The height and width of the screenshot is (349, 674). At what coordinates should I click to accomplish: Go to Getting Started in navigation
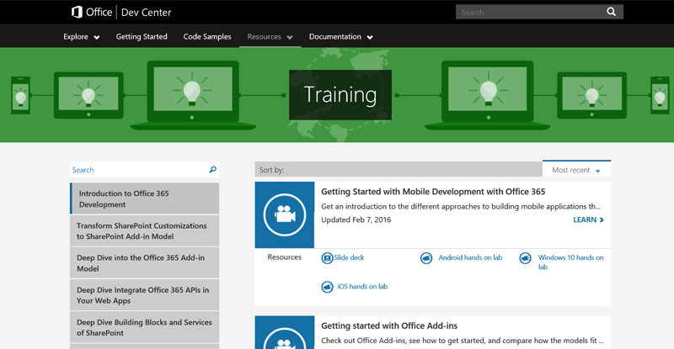pyautogui.click(x=142, y=37)
